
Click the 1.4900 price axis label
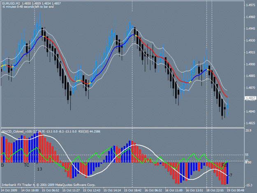coord(250,64)
